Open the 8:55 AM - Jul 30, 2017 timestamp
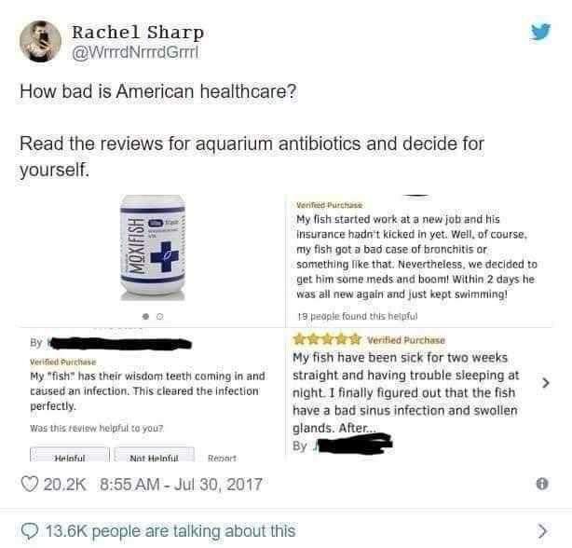 (181, 485)
